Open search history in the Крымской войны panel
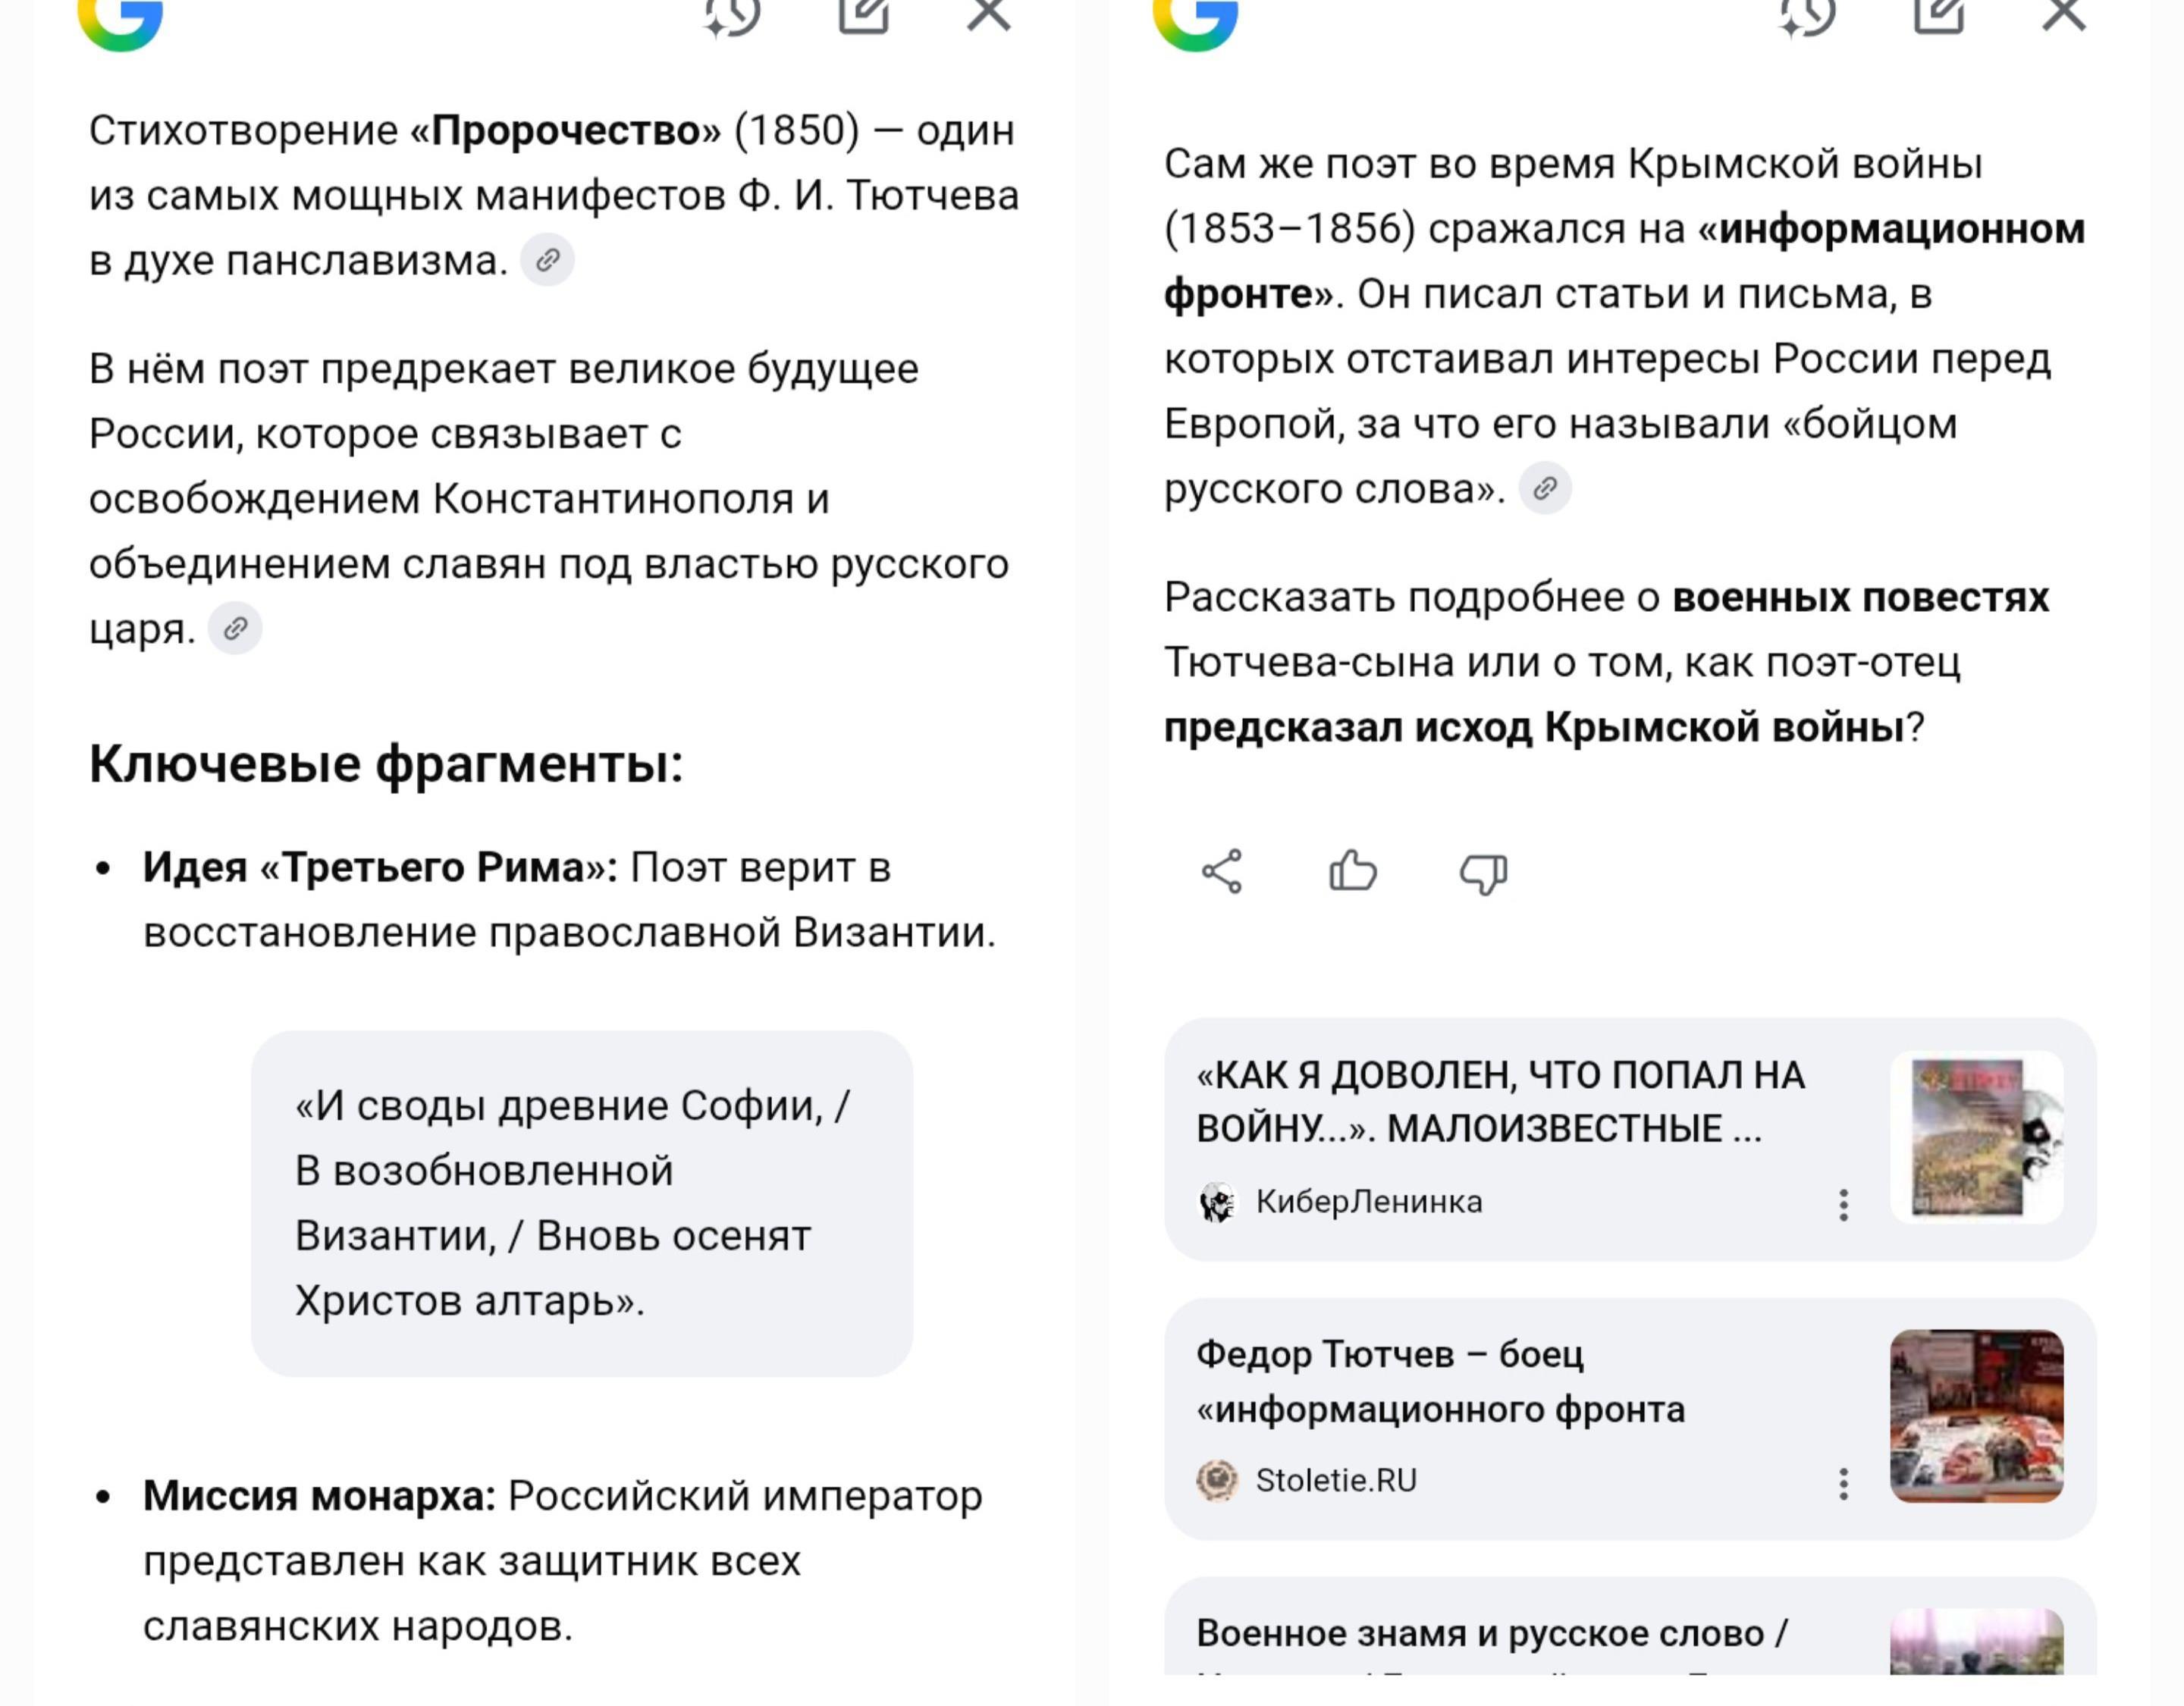The width and height of the screenshot is (2184, 1706). tap(1808, 16)
